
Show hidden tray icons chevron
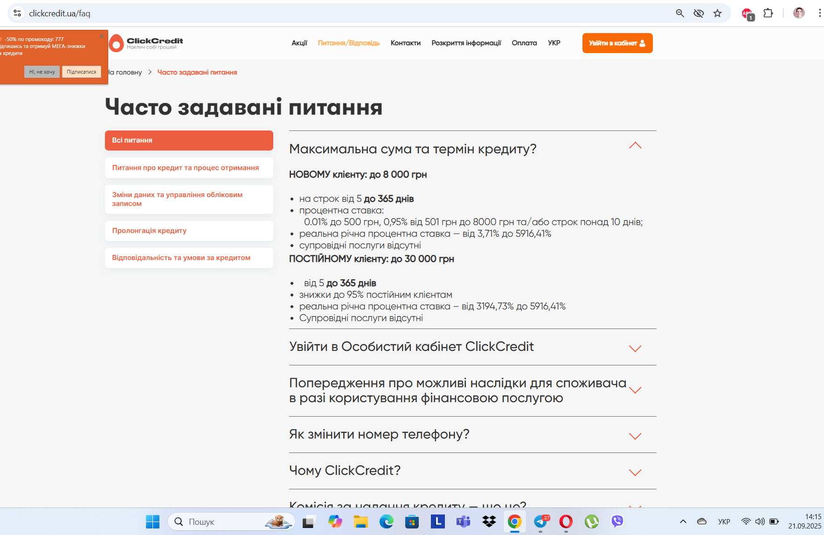click(683, 521)
